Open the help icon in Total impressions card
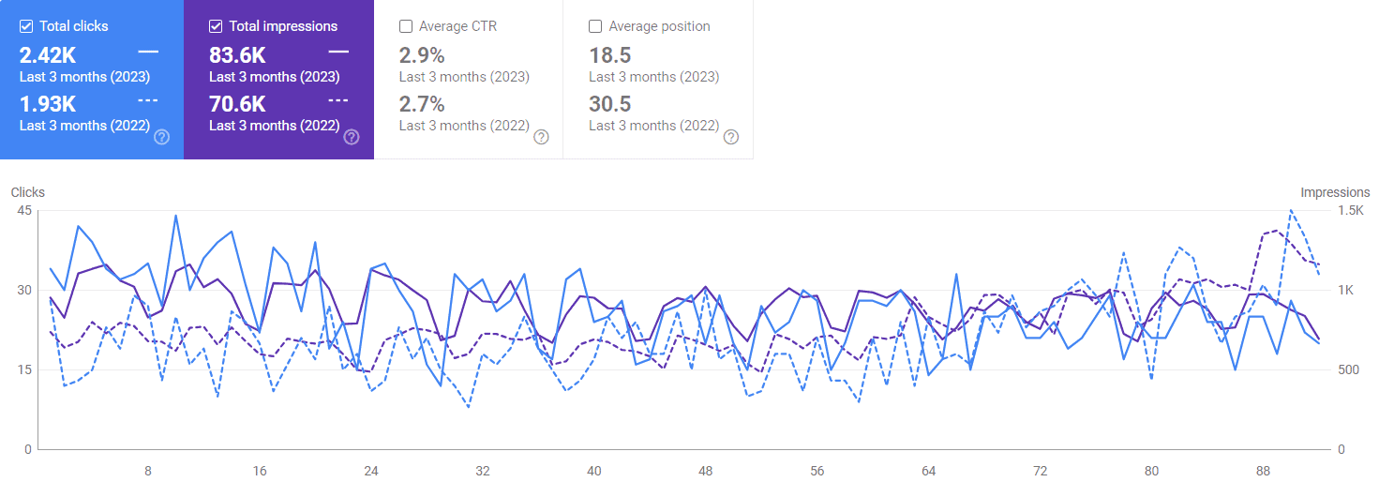This screenshot has height=482, width=1379. pos(352,137)
